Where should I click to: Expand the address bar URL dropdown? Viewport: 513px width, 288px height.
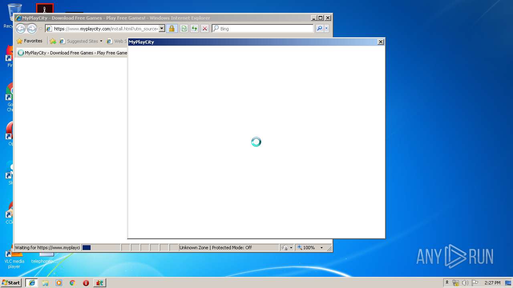[x=162, y=28]
